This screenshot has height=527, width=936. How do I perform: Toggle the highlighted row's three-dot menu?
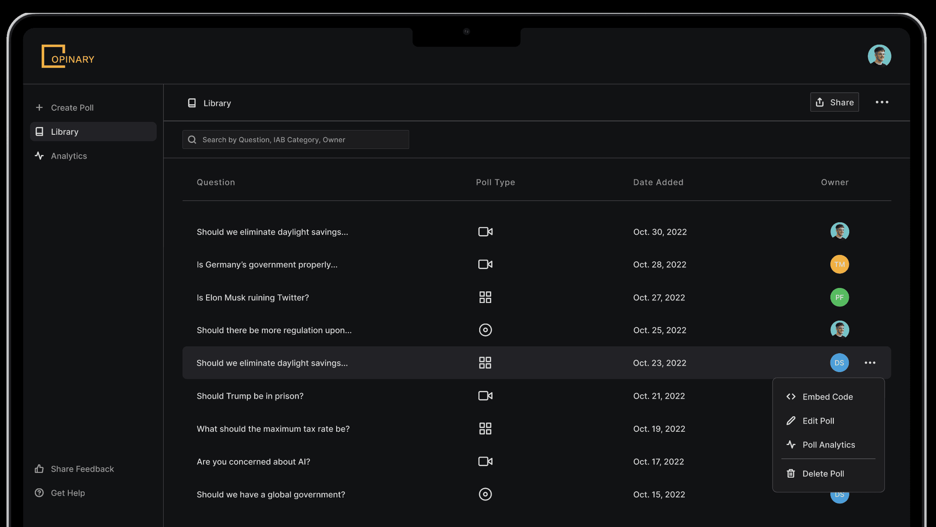(870, 363)
